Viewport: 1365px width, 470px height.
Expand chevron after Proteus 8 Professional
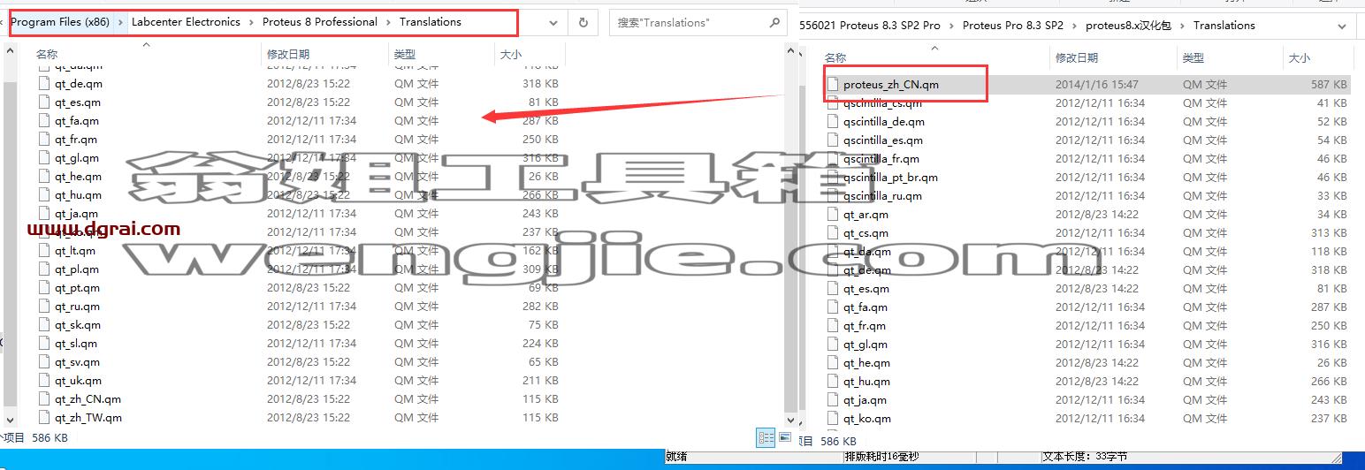[x=388, y=22]
